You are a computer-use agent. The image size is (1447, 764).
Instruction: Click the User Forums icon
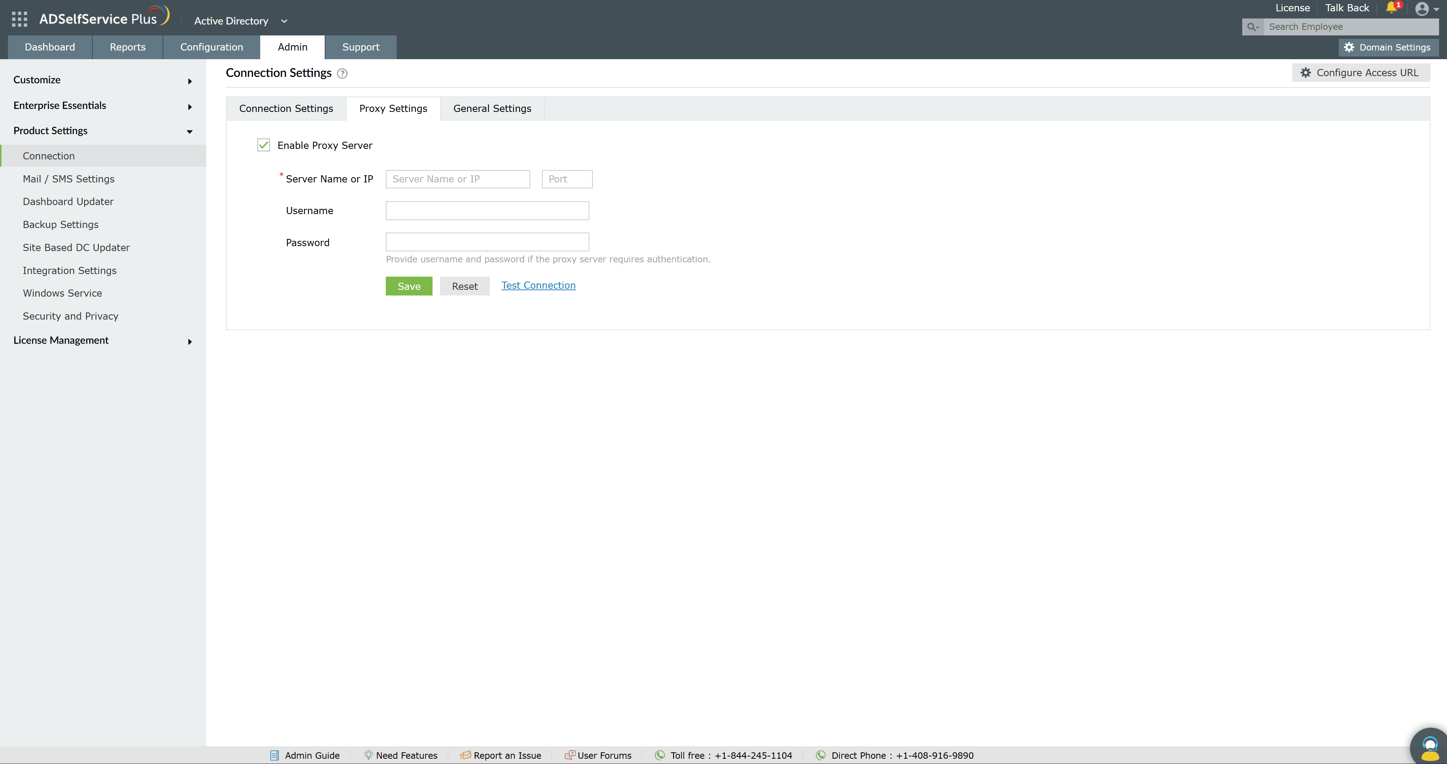point(569,756)
